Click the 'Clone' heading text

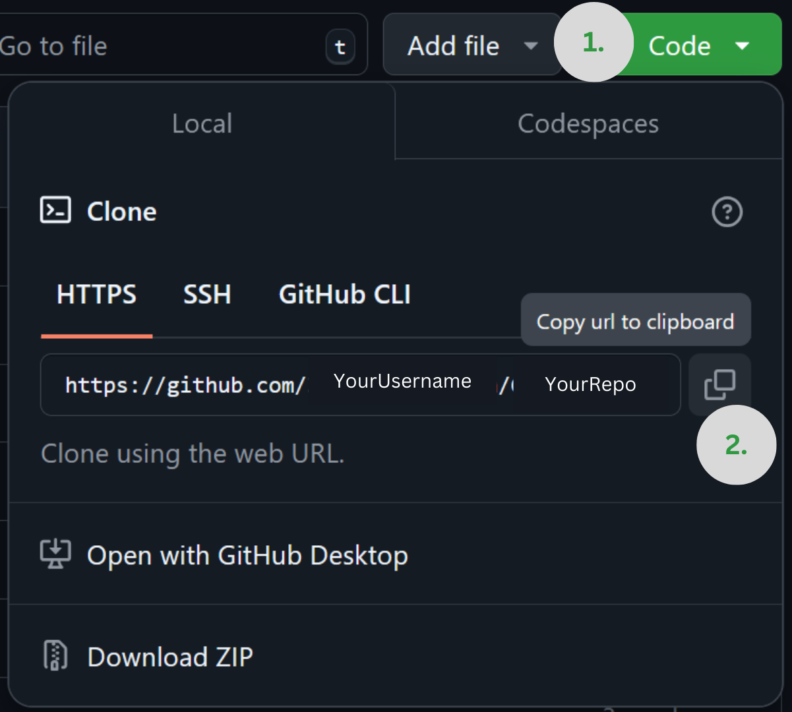(121, 212)
